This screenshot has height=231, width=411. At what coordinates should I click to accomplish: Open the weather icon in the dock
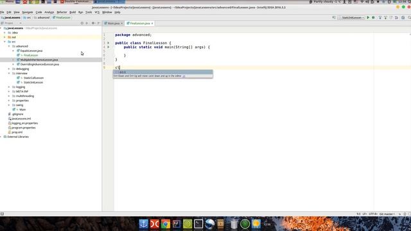(256, 224)
